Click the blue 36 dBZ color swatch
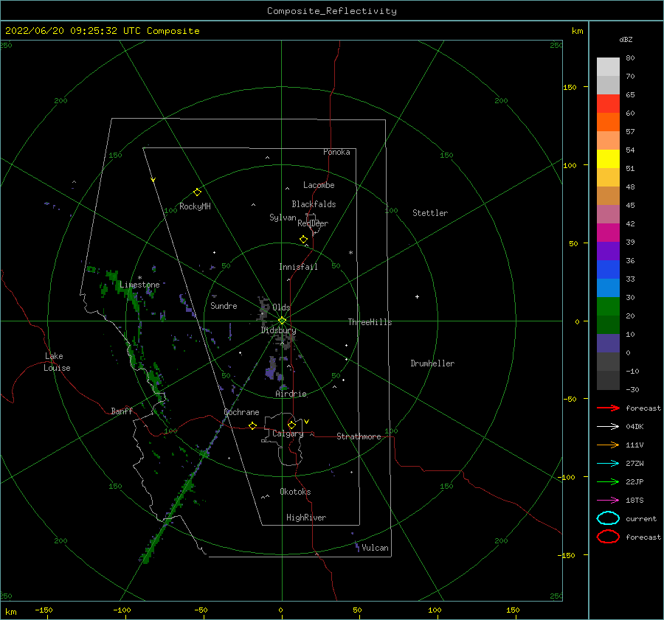The height and width of the screenshot is (620, 664). [608, 270]
